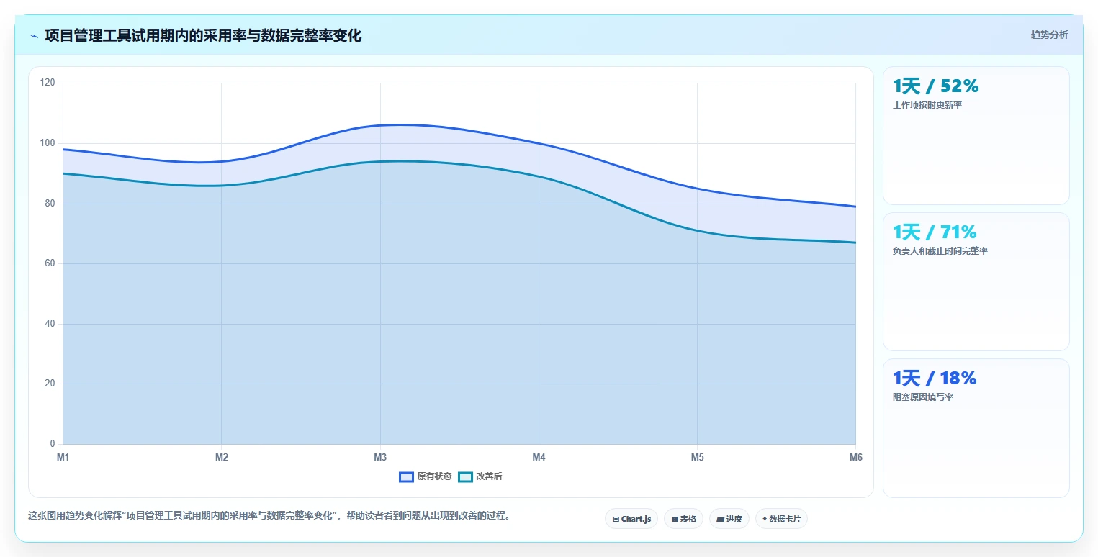Select the Chart.js tag chip
This screenshot has height=557, width=1098.
(x=631, y=519)
